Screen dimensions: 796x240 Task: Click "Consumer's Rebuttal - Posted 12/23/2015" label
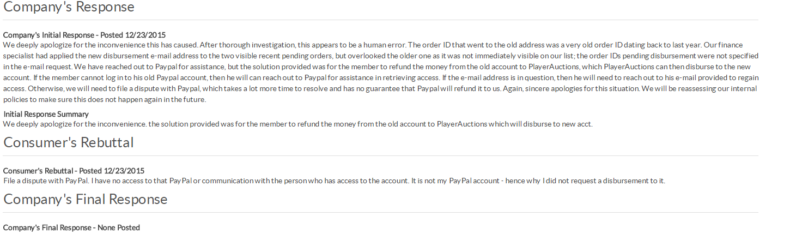(74, 171)
